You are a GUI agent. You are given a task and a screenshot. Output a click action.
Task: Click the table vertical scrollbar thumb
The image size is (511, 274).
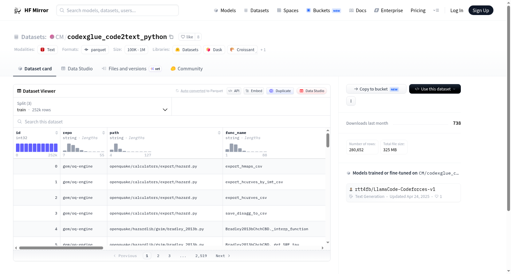(x=328, y=140)
